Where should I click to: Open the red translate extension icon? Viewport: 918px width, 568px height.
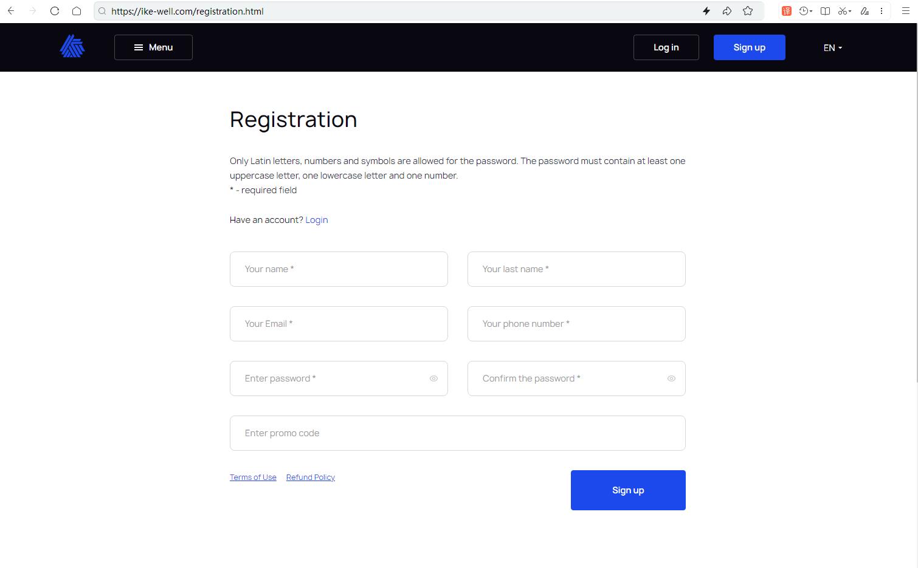(x=786, y=11)
